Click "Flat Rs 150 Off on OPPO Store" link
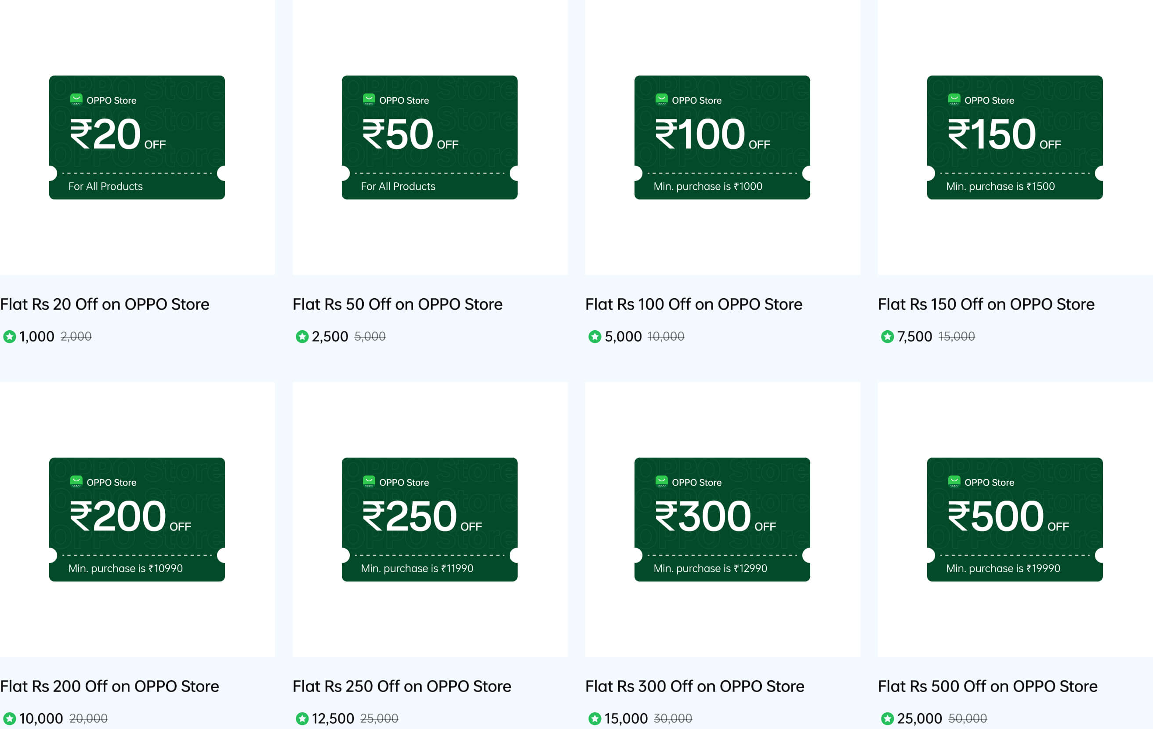 (986, 304)
